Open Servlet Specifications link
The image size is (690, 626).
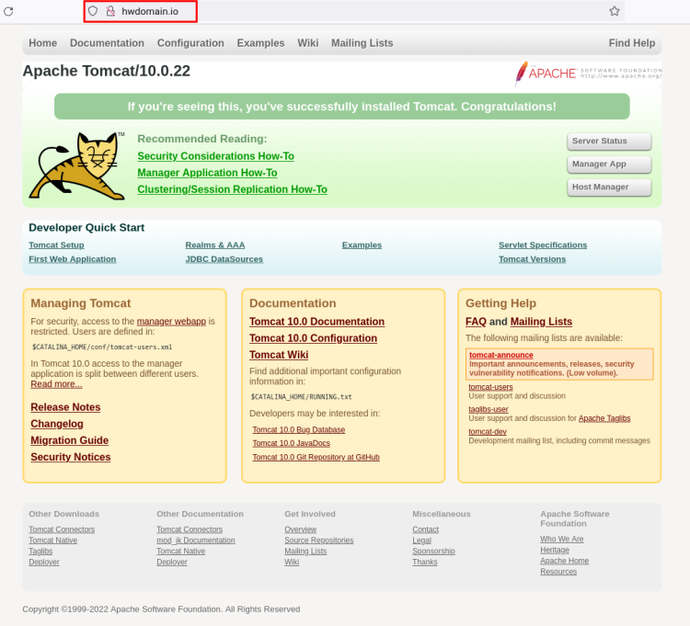point(543,245)
